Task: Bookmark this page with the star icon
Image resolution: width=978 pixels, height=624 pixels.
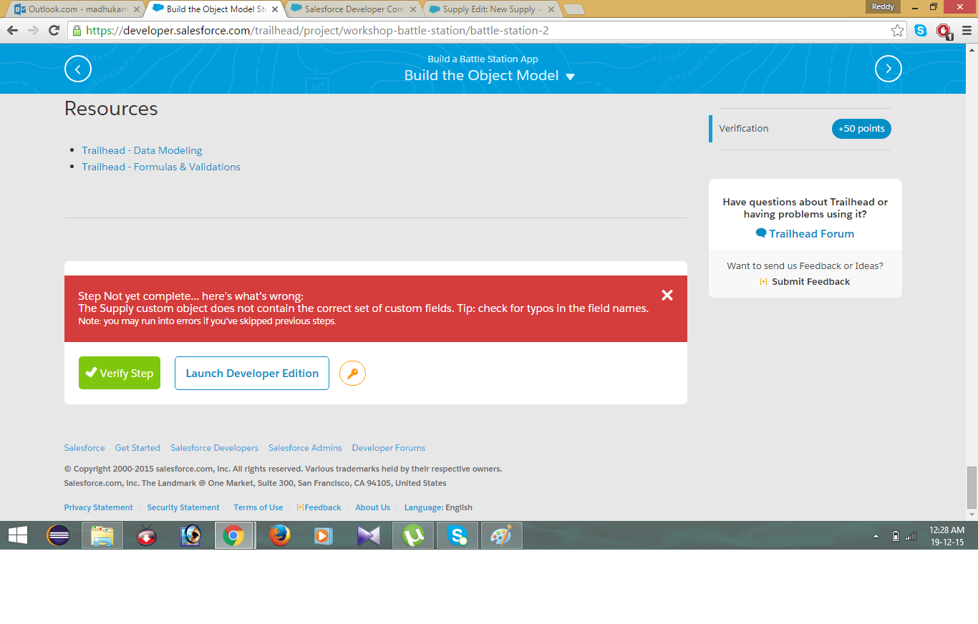Action: tap(897, 31)
